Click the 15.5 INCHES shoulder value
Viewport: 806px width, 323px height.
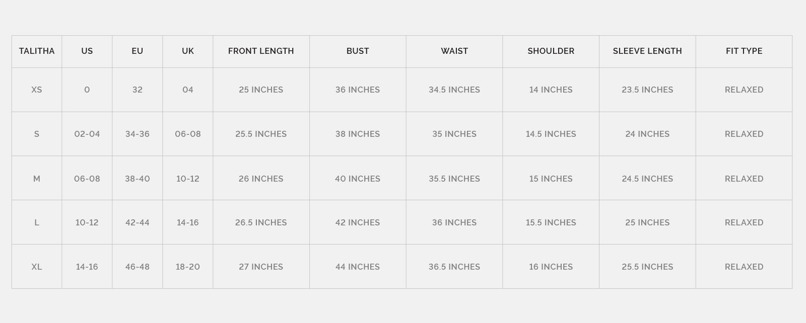(551, 222)
